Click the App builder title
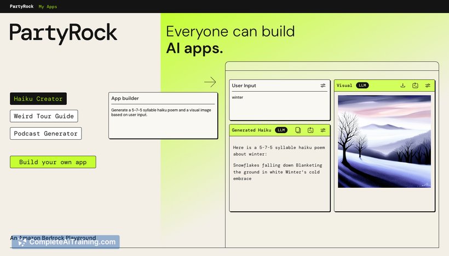This screenshot has width=449, height=256. (125, 98)
